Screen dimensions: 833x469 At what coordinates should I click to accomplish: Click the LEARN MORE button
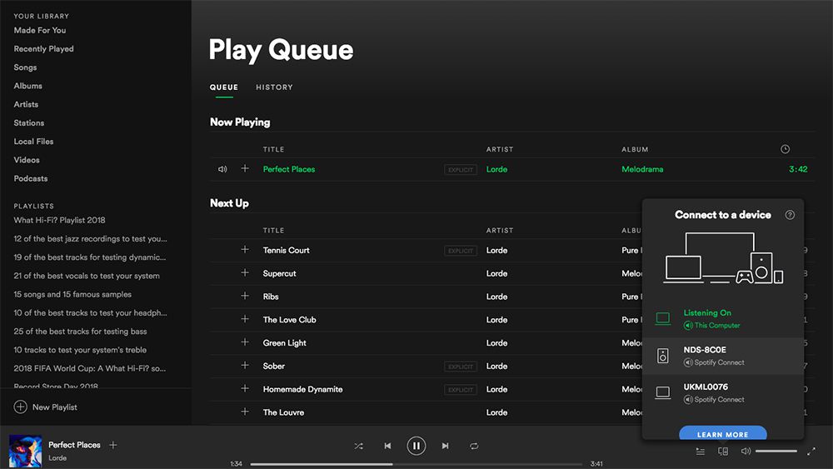pyautogui.click(x=723, y=433)
